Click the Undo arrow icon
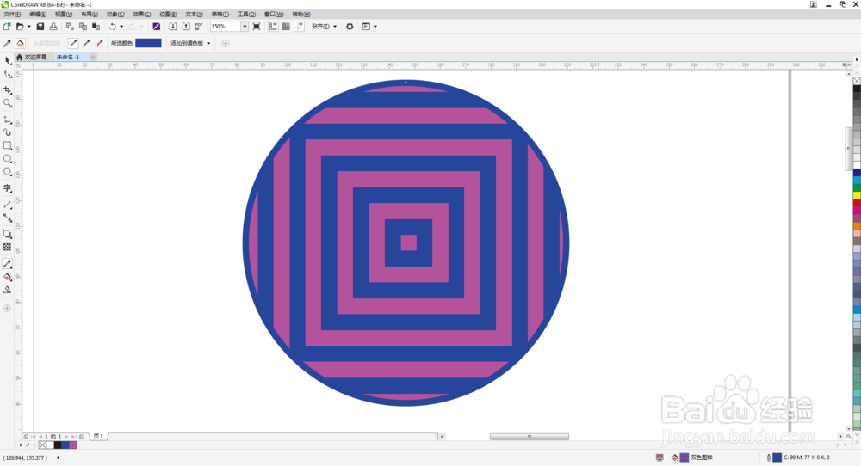861x466 pixels. (112, 27)
